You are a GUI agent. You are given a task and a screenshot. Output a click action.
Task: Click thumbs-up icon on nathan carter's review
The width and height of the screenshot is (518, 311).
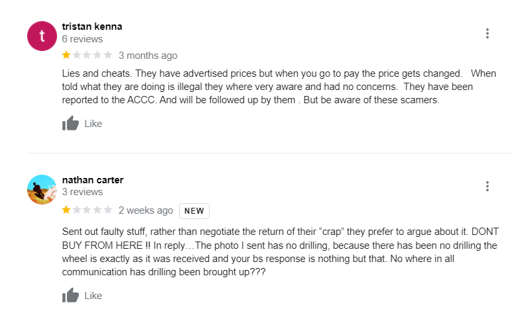click(70, 295)
